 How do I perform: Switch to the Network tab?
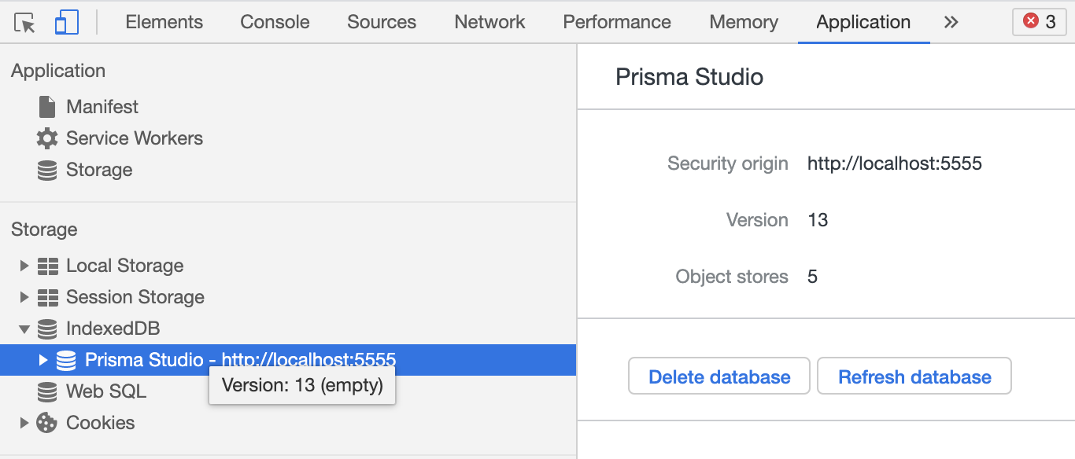[x=489, y=22]
